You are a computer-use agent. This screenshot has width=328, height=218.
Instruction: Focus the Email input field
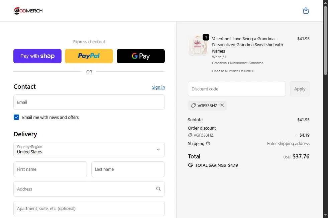[89, 102]
